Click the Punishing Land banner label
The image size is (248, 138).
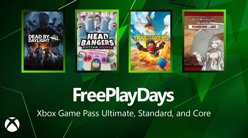click(x=204, y=27)
